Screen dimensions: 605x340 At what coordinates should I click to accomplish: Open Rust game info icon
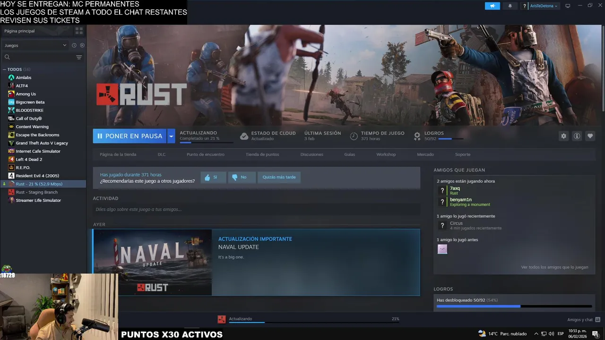coord(577,136)
